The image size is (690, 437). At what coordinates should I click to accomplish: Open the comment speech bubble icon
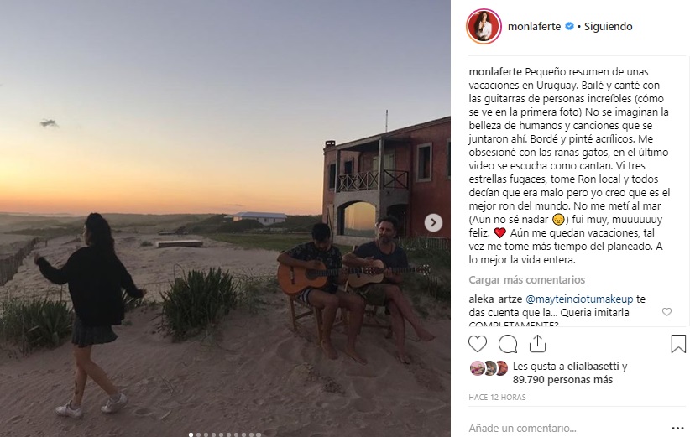pos(507,344)
